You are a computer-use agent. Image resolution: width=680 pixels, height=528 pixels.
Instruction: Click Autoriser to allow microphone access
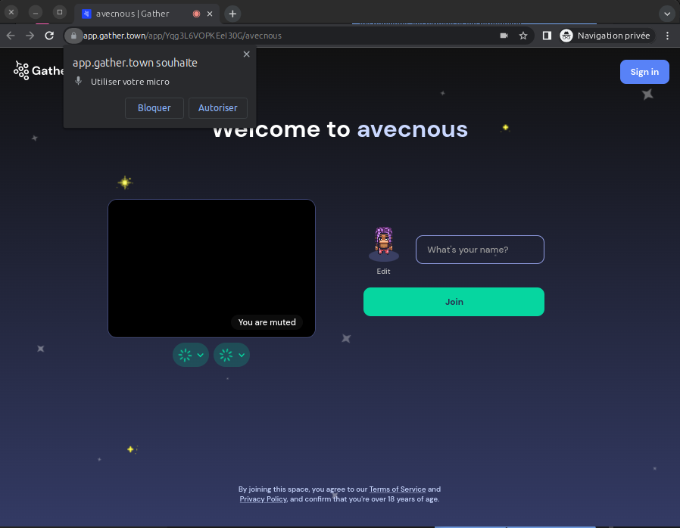[x=217, y=108]
